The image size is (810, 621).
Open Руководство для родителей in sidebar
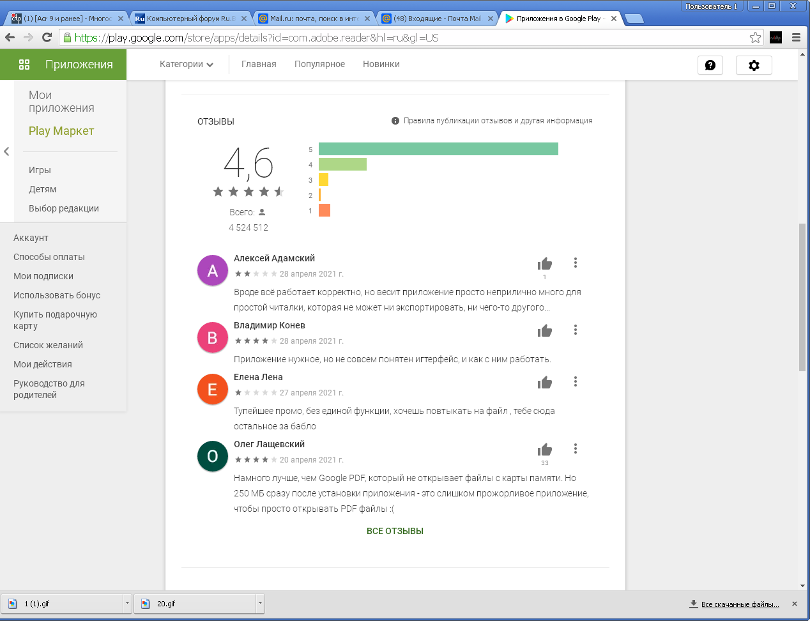click(x=49, y=389)
